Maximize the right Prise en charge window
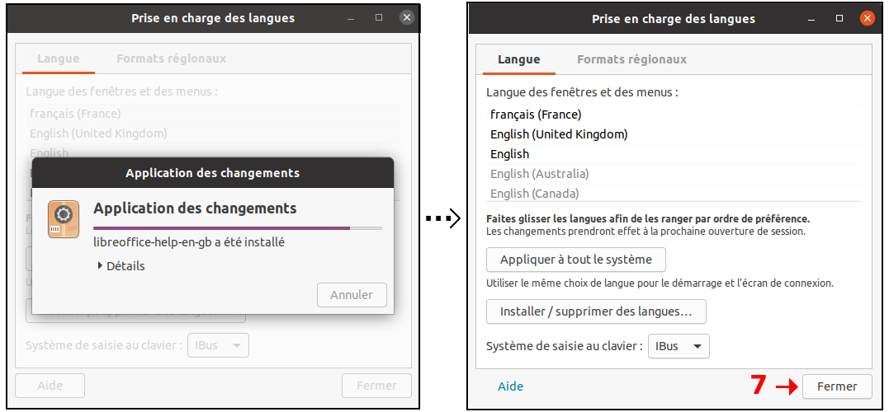The height and width of the screenshot is (412, 889). (839, 19)
